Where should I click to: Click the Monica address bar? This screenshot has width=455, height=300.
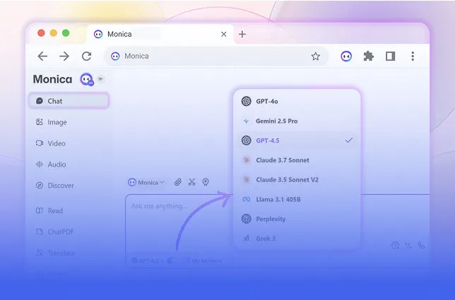(216, 56)
